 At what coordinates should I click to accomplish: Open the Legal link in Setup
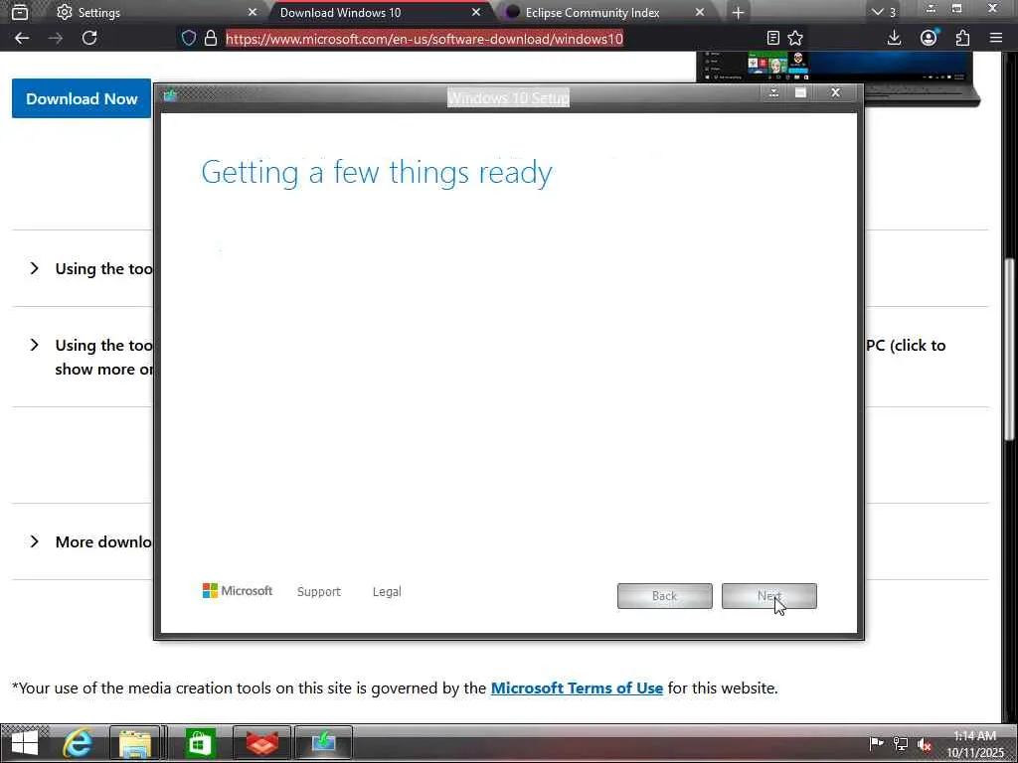(x=387, y=592)
